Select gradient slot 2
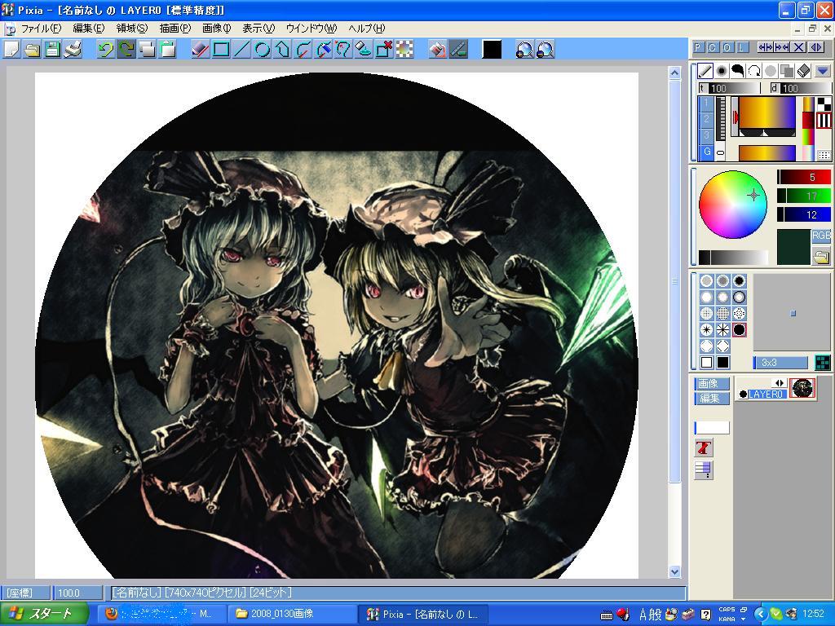 point(706,119)
